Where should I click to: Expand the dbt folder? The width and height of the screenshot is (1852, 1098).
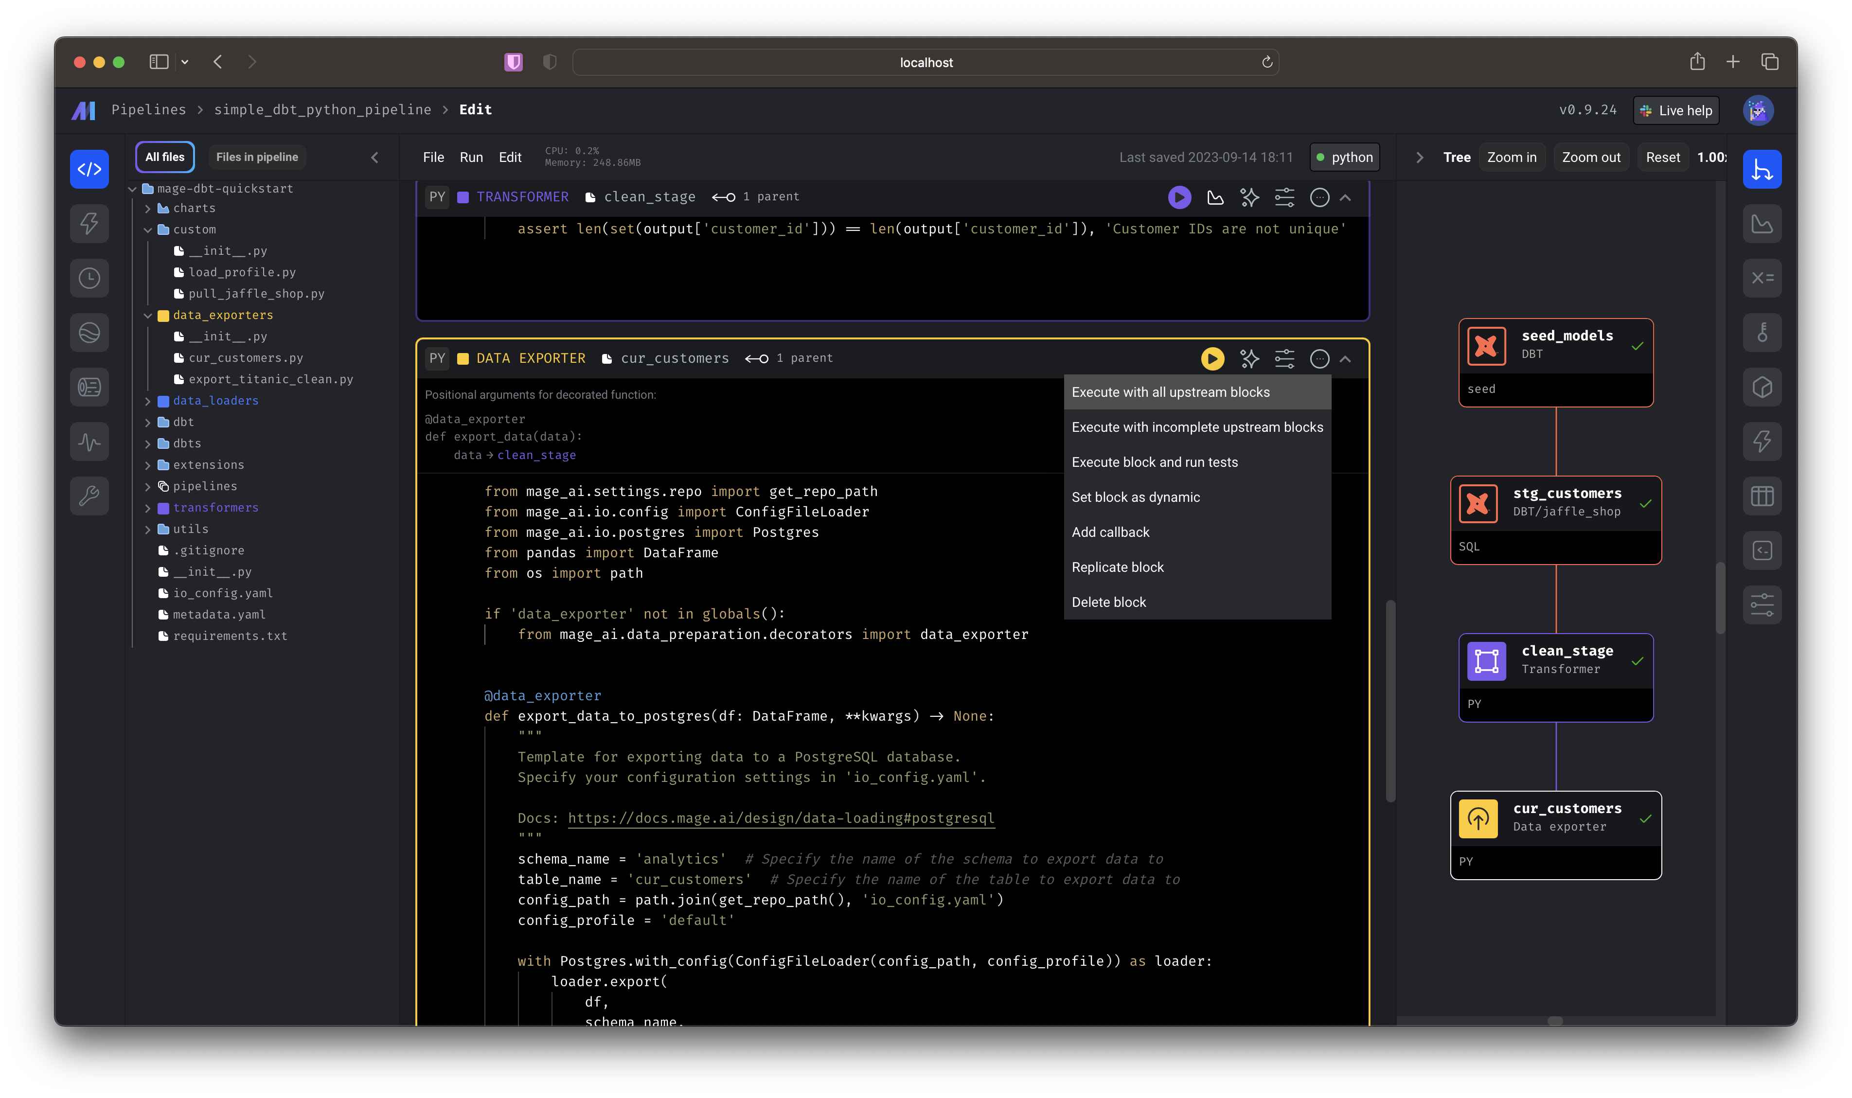147,423
